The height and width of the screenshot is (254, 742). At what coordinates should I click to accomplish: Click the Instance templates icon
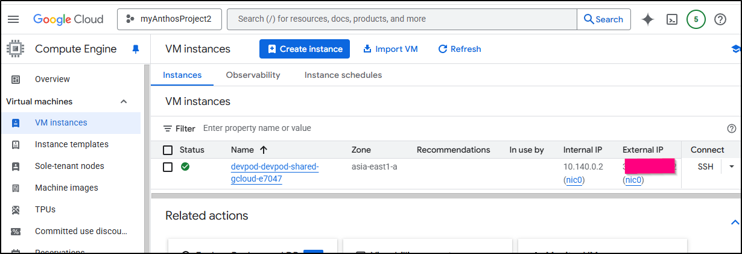(x=16, y=144)
